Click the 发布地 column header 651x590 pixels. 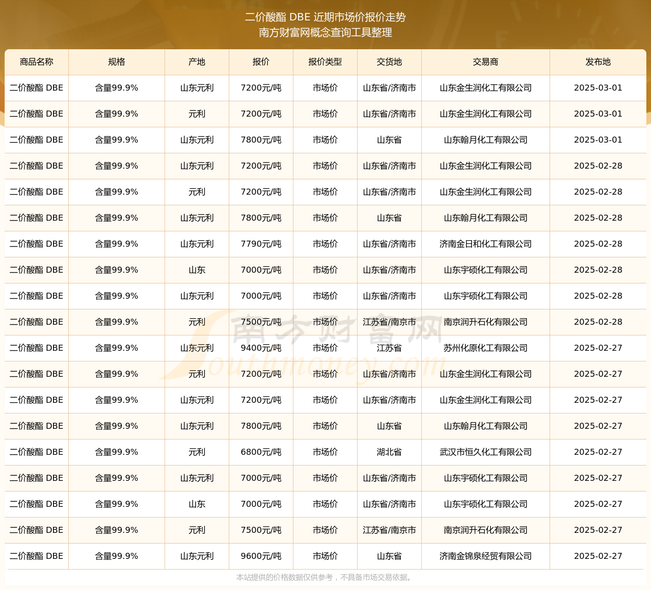[x=598, y=62]
